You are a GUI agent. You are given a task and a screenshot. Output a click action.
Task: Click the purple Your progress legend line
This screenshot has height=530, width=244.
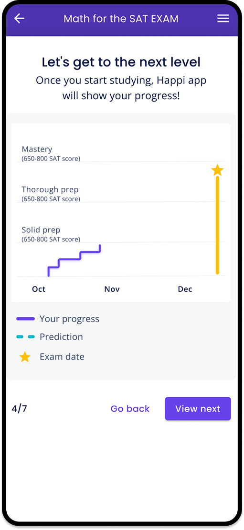click(x=26, y=319)
